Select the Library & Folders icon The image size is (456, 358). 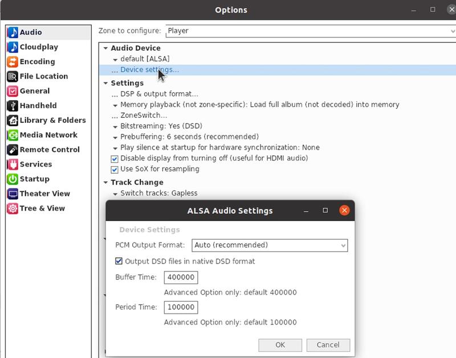click(x=13, y=121)
